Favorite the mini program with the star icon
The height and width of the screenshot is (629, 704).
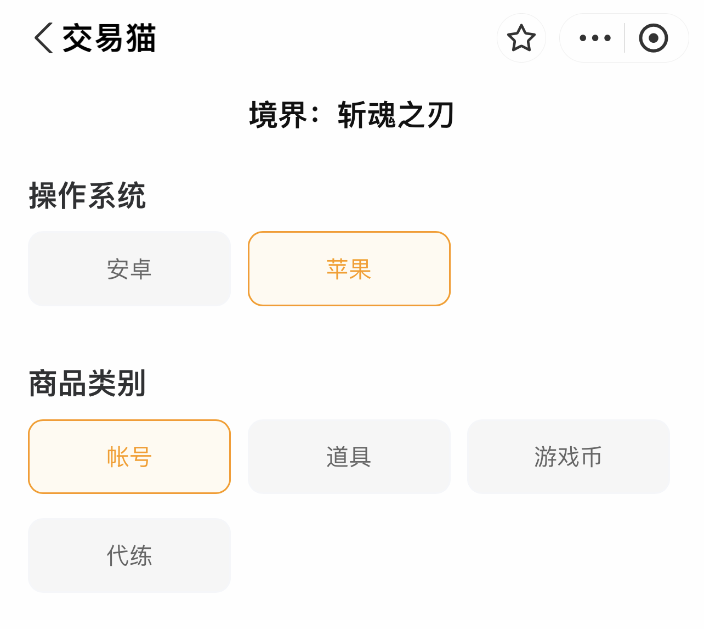pyautogui.click(x=521, y=38)
